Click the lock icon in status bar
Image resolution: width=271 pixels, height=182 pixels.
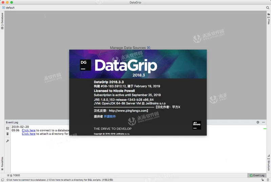click(x=262, y=180)
